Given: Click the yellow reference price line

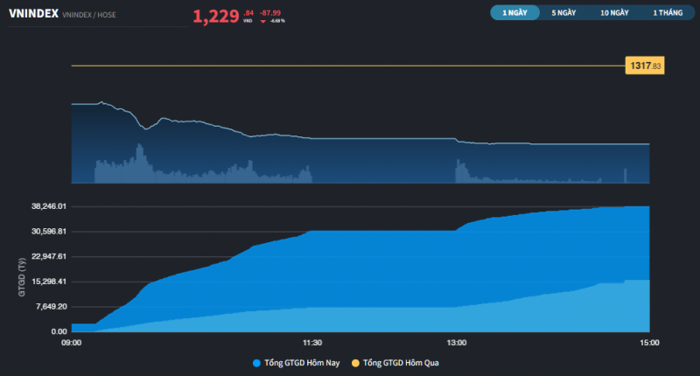Looking at the screenshot, I should point(350,66).
